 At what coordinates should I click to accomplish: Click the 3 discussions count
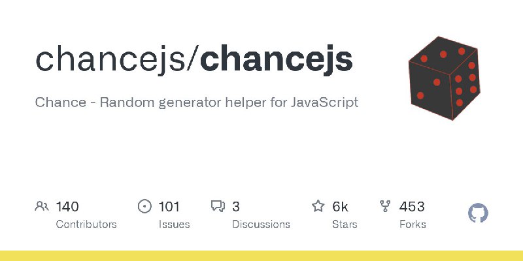click(236, 207)
